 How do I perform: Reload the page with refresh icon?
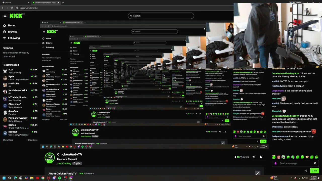tap(12, 8)
